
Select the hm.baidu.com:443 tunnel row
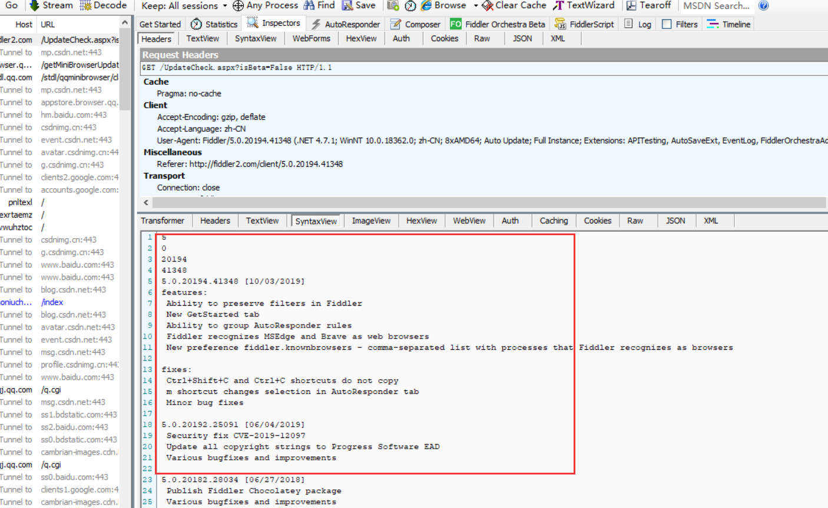59,115
